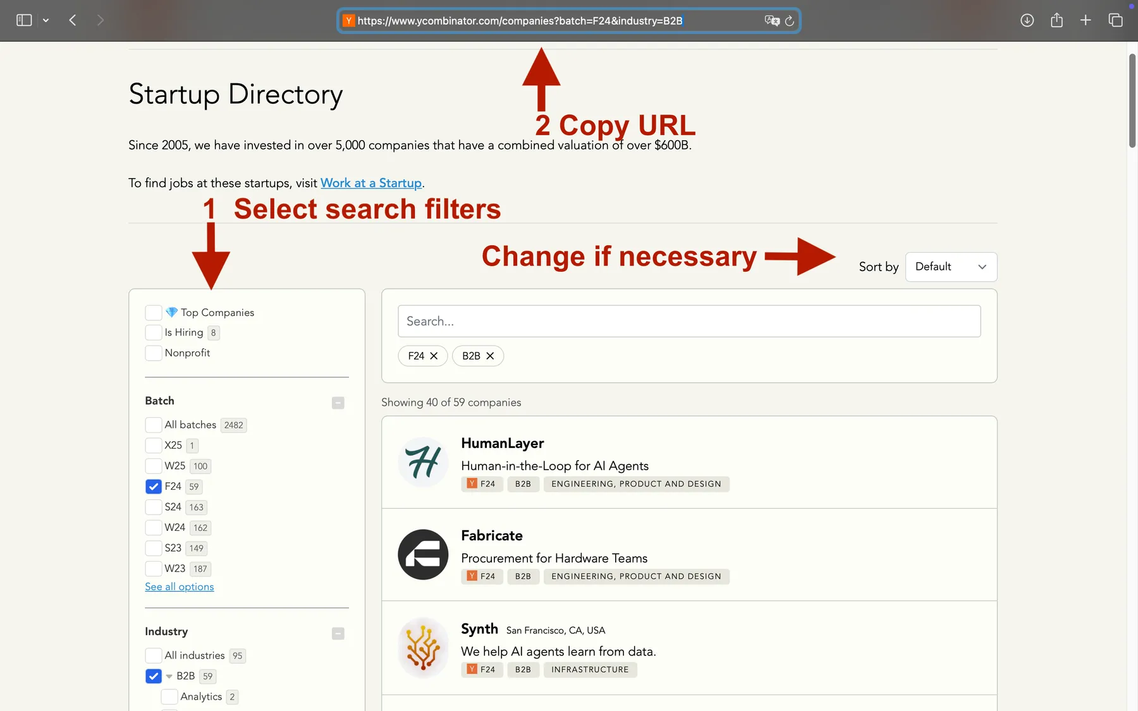1138x711 pixels.
Task: Open the Fabricate company listing
Action: tap(689, 554)
